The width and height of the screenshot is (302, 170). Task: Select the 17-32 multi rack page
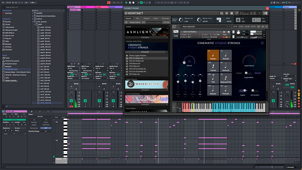pos(241,26)
